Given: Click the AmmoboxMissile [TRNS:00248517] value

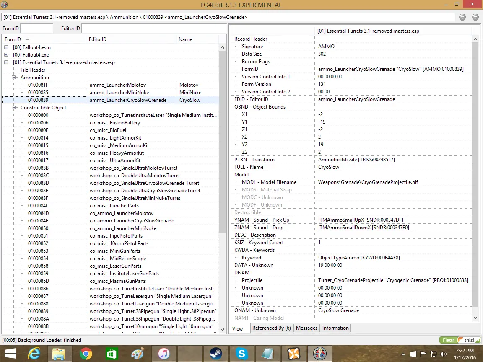Looking at the screenshot, I should point(356,160).
